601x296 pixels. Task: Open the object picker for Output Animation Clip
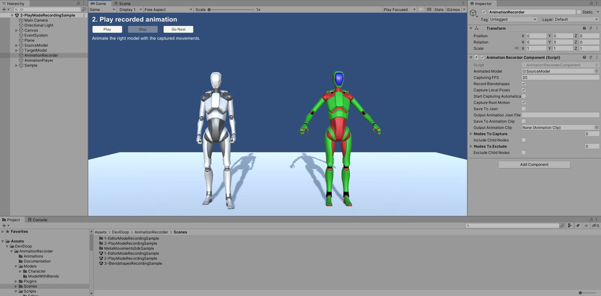tap(596, 128)
